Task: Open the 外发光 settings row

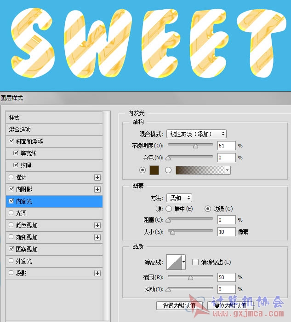Action: pos(54,261)
